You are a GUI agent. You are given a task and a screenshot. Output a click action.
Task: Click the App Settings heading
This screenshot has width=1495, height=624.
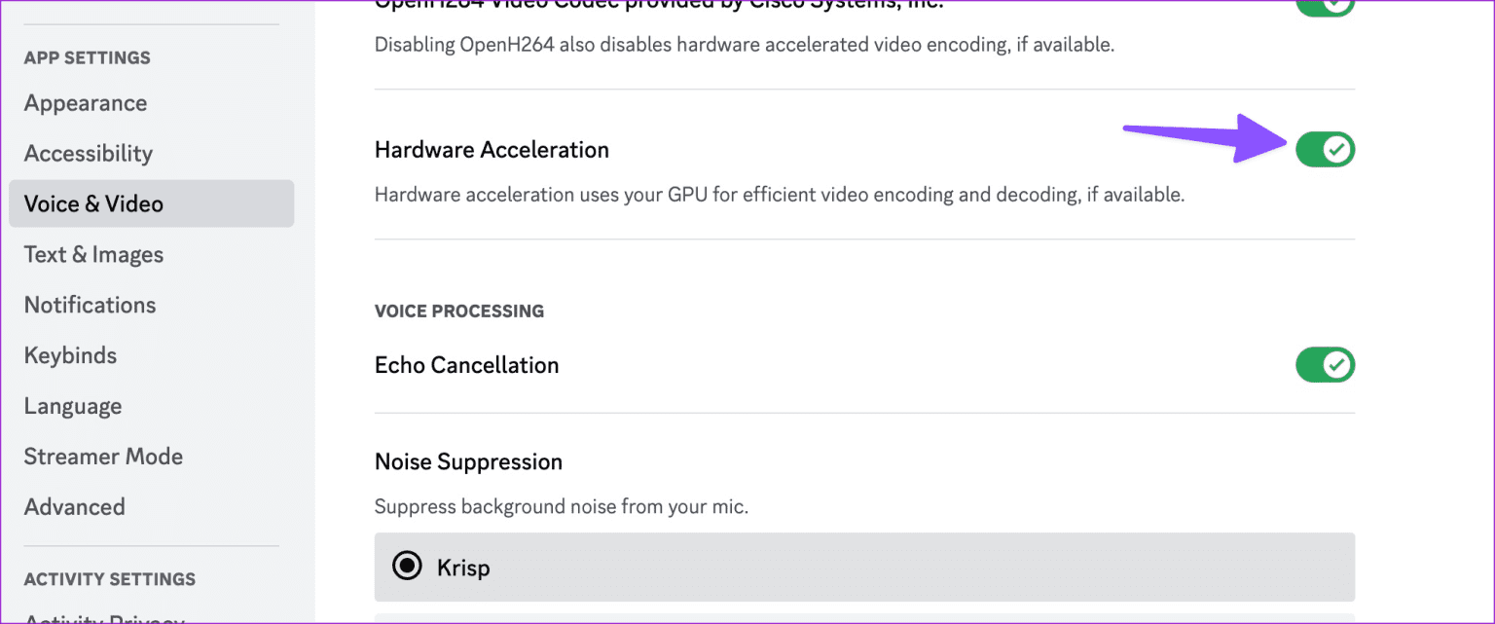(87, 57)
